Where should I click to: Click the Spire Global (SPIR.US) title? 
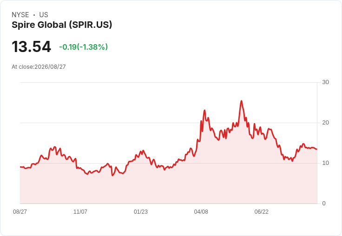62,25
